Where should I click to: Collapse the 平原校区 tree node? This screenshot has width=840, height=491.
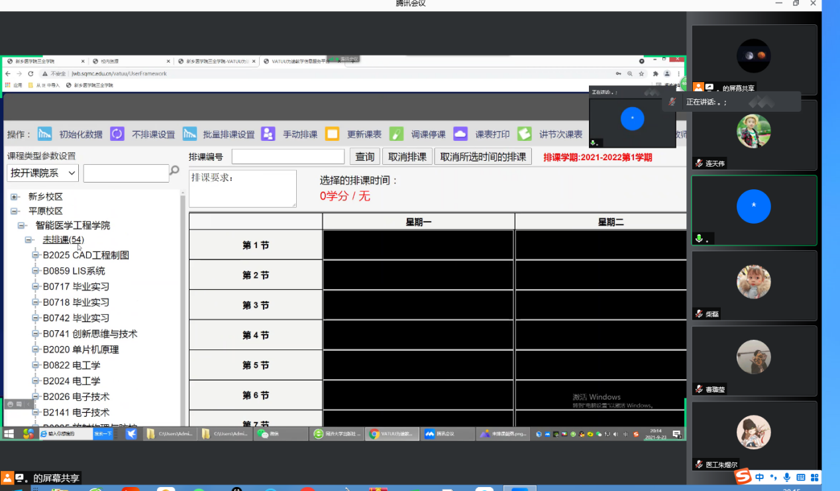[x=15, y=211]
